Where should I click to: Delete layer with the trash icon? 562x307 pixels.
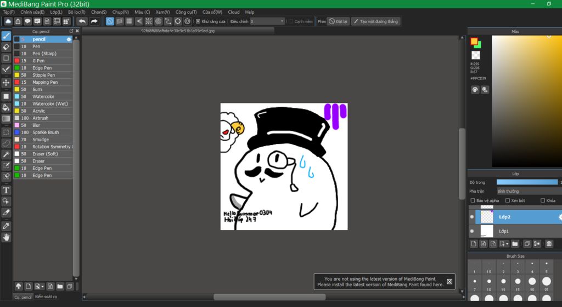pyautogui.click(x=549, y=244)
